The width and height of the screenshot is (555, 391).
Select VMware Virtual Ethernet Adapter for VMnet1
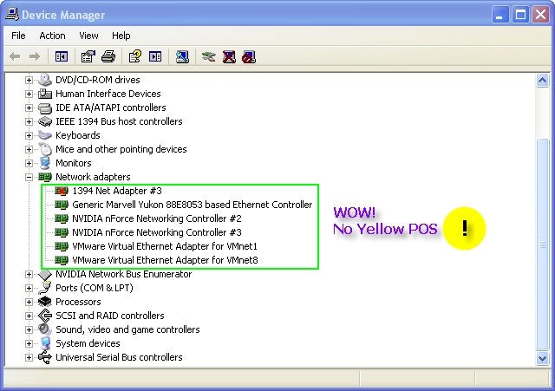165,246
